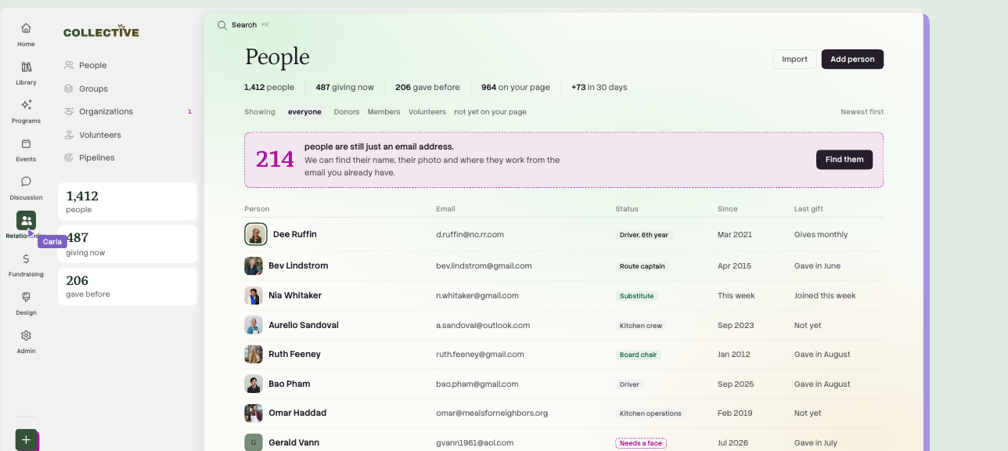Filter by not yet on your page
This screenshot has width=1008, height=451.
(490, 112)
